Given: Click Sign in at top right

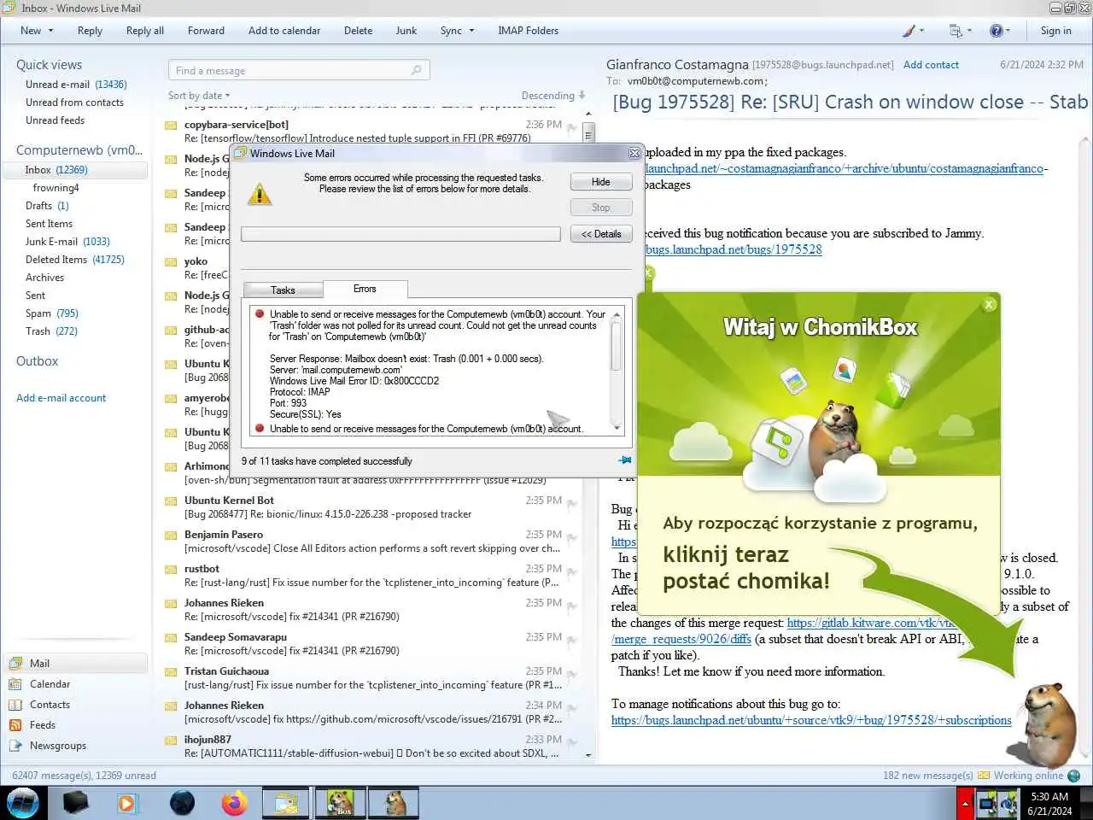Looking at the screenshot, I should pyautogui.click(x=1055, y=31).
